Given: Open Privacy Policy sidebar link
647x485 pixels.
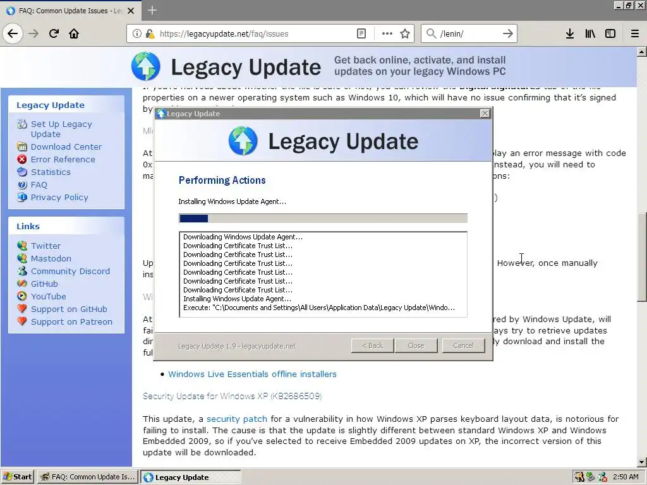Looking at the screenshot, I should coord(59,198).
